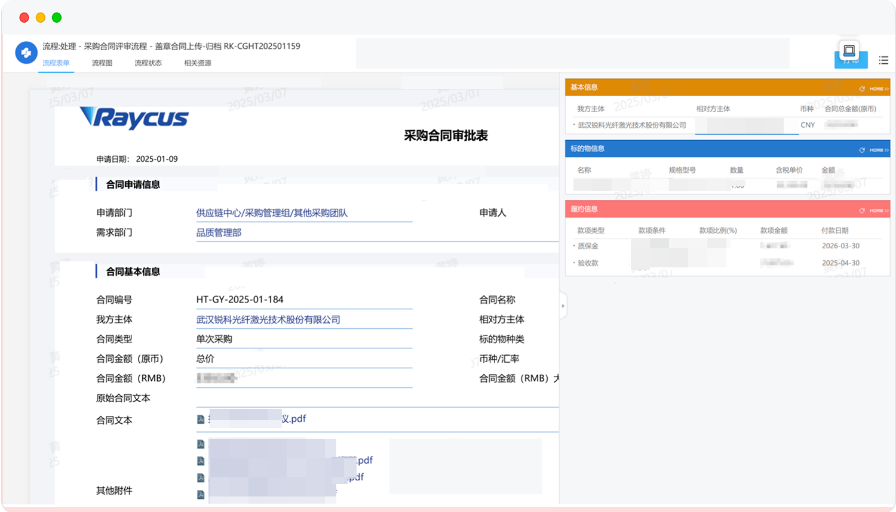Open MORE in the 履约信息 header

click(x=879, y=211)
